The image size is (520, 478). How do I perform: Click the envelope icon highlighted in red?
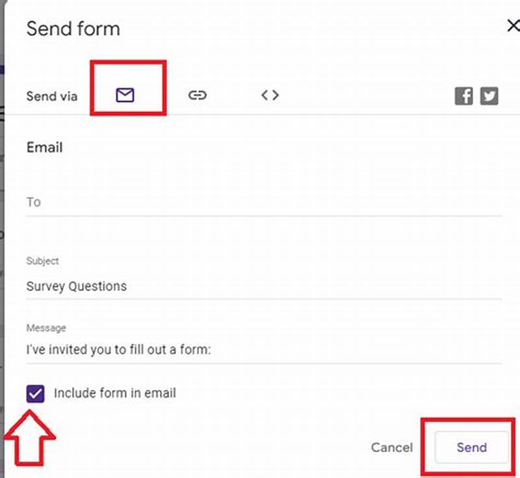[125, 95]
